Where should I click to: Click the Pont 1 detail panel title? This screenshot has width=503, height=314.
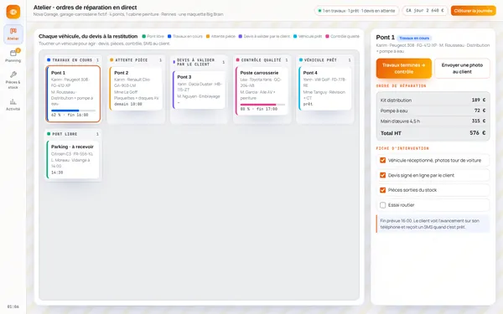(386, 38)
